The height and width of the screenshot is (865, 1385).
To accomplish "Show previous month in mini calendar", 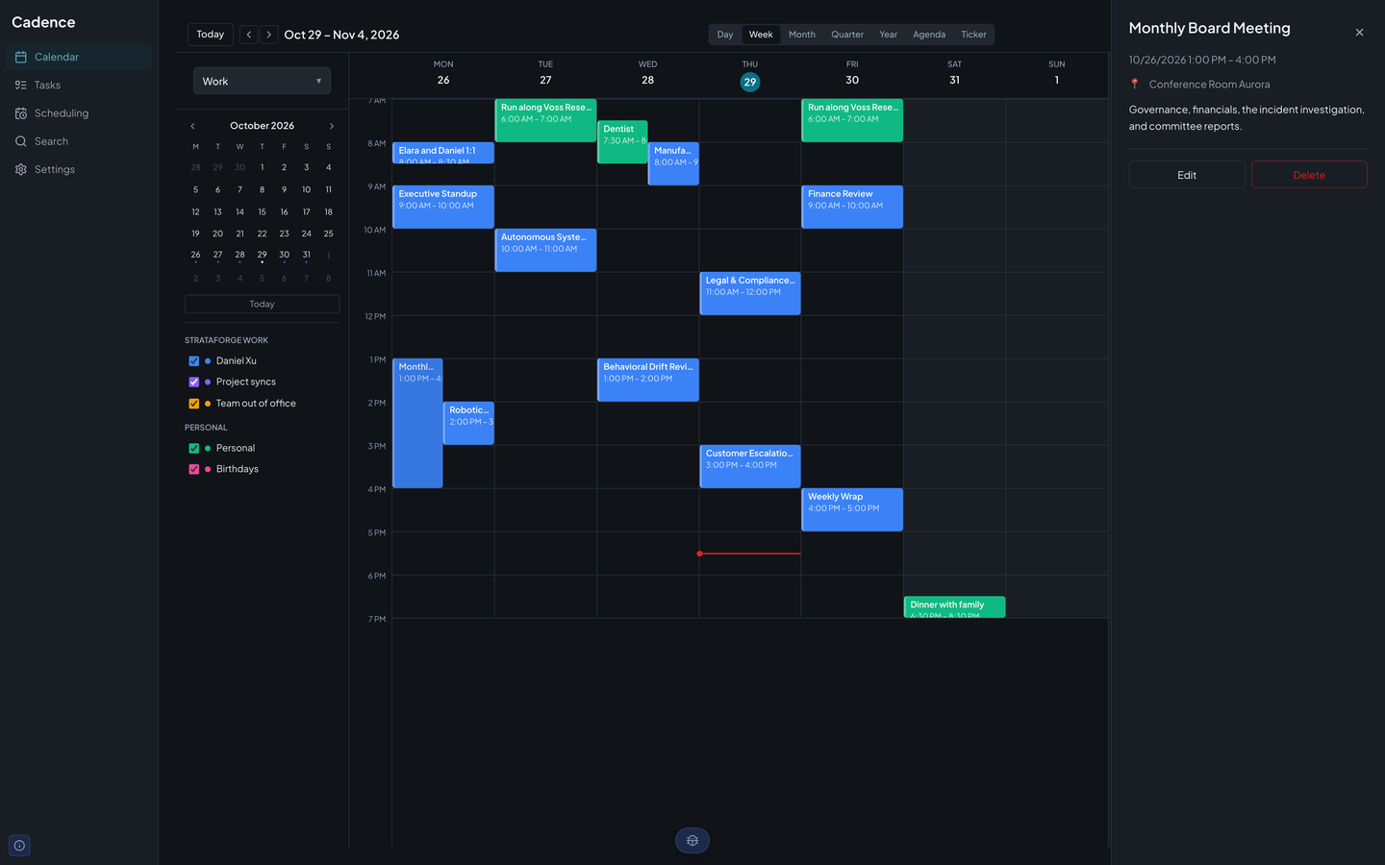I will pyautogui.click(x=192, y=126).
